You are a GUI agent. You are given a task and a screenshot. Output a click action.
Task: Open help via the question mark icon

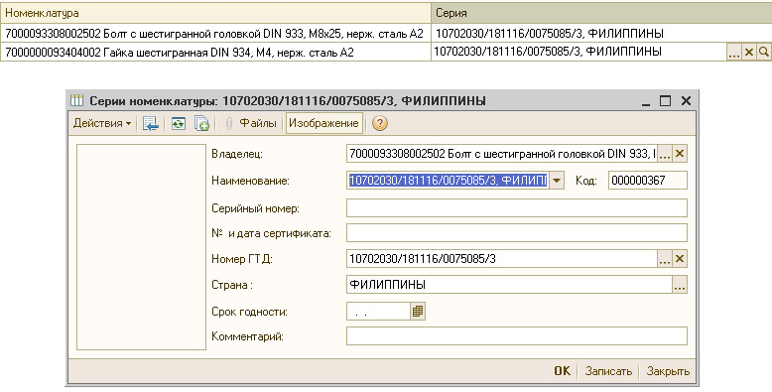pyautogui.click(x=379, y=123)
